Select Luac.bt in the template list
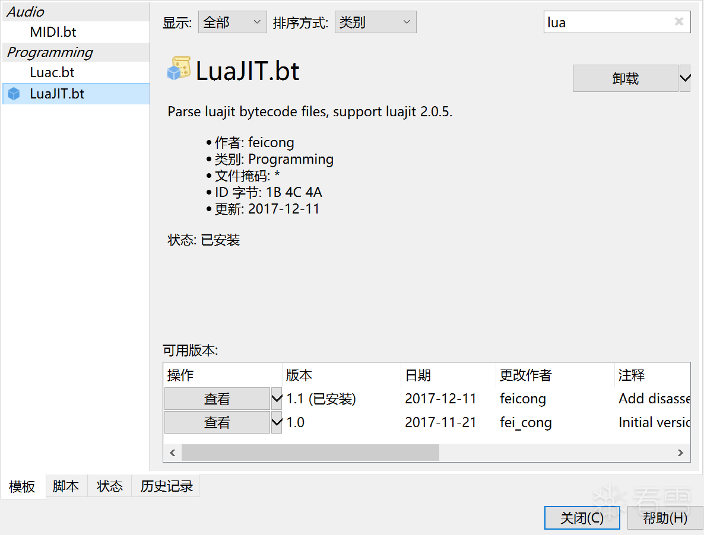Image resolution: width=704 pixels, height=535 pixels. (x=52, y=72)
